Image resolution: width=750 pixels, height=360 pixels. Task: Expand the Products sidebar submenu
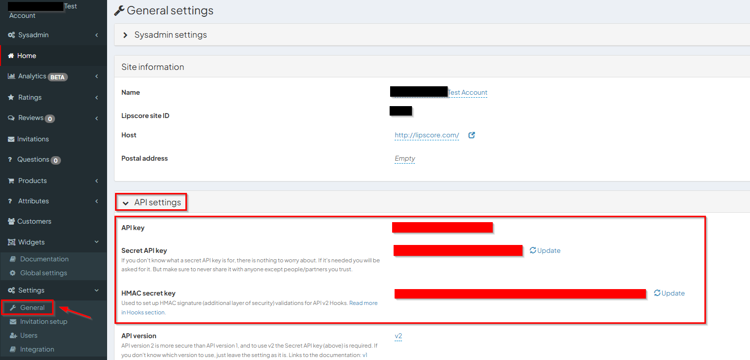click(x=97, y=180)
